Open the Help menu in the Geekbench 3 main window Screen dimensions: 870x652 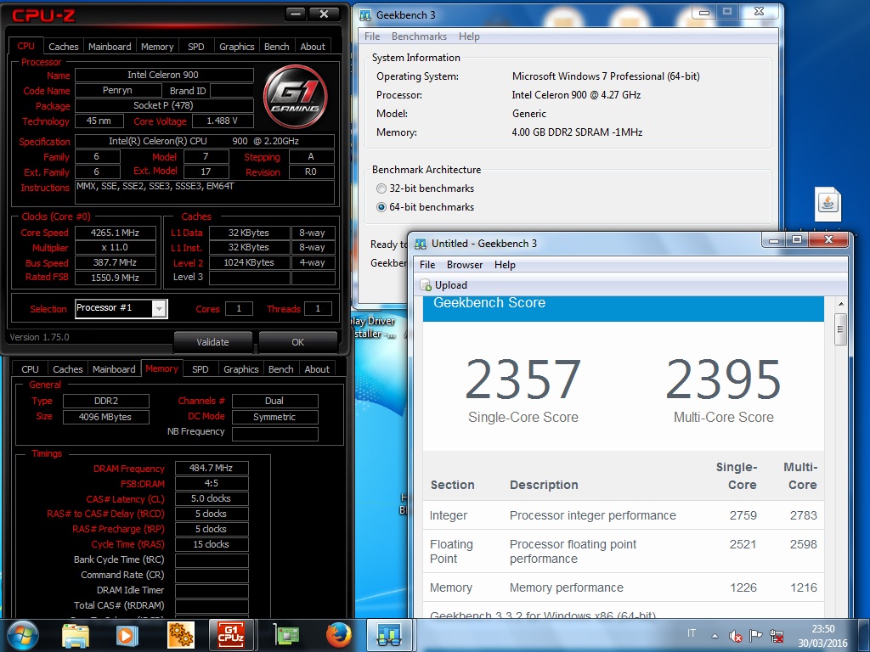(469, 36)
